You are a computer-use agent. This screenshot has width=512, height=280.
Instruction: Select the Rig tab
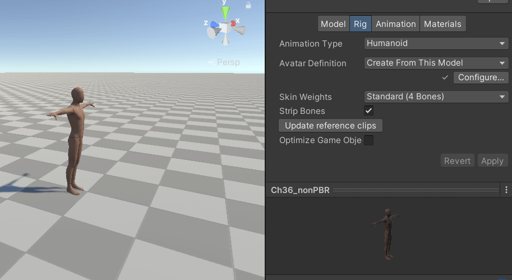[x=360, y=24]
